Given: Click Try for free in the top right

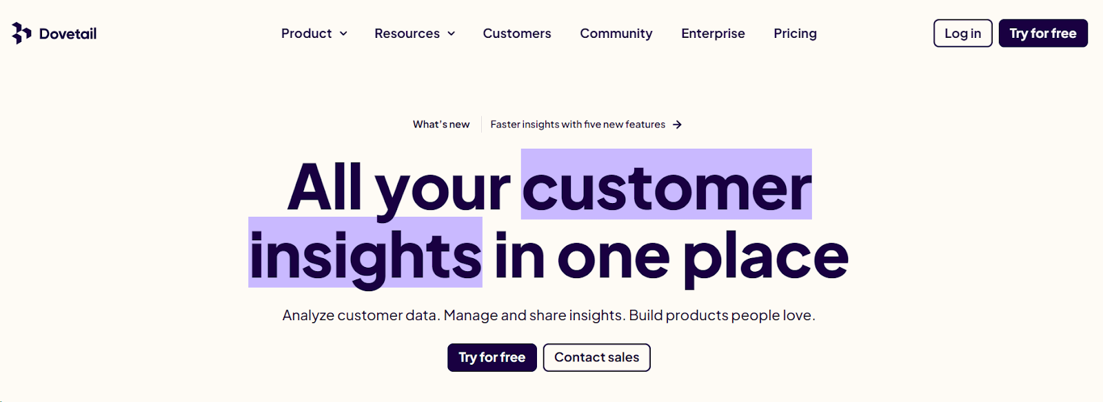Looking at the screenshot, I should (x=1042, y=33).
